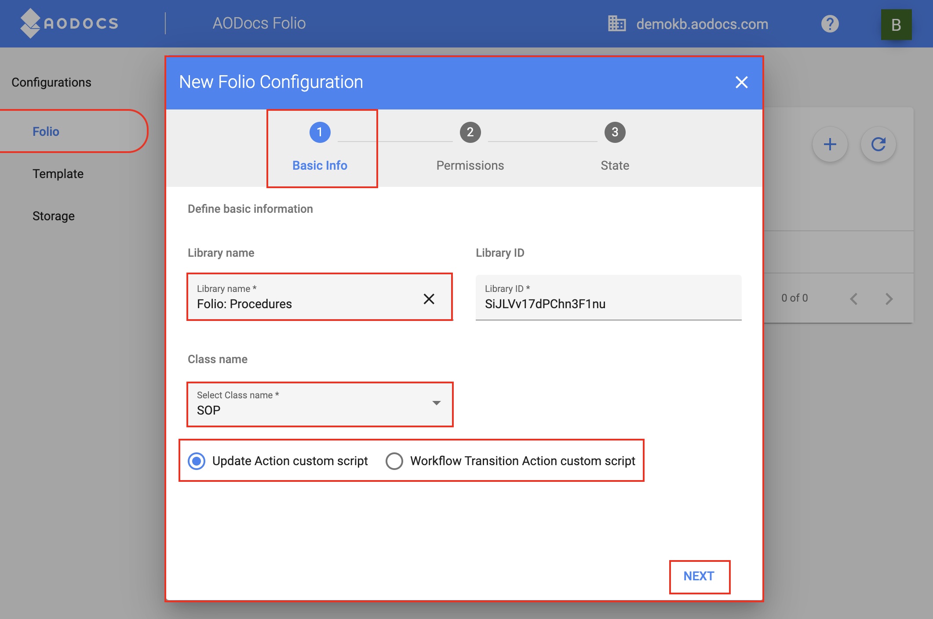The image size is (933, 619).
Task: Close the New Folio Configuration dialog
Action: coord(742,82)
